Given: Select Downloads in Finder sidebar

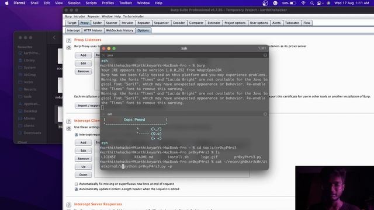Looking at the screenshot, I should 32,133.
